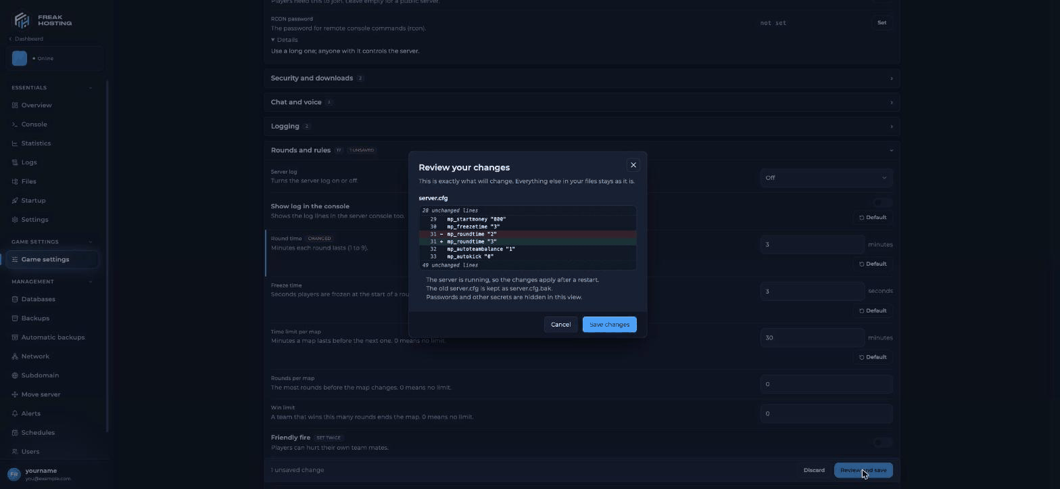Click Cancel in the dialog
The image size is (1060, 489).
[x=560, y=325]
